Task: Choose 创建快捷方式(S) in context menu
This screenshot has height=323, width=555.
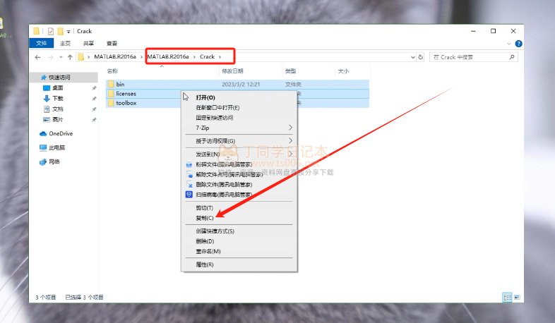Action: point(239,231)
